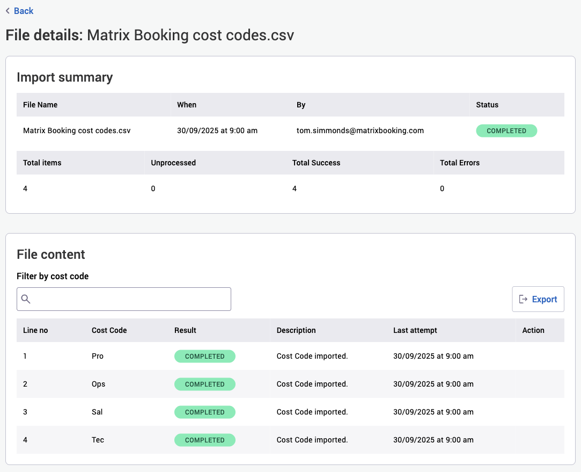The image size is (581, 472).
Task: Click the COMPLETED status badge in Import summary
Action: click(506, 131)
